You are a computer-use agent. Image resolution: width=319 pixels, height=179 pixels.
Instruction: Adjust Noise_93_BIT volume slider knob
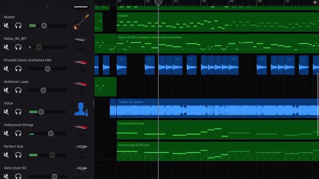[x=39, y=47]
